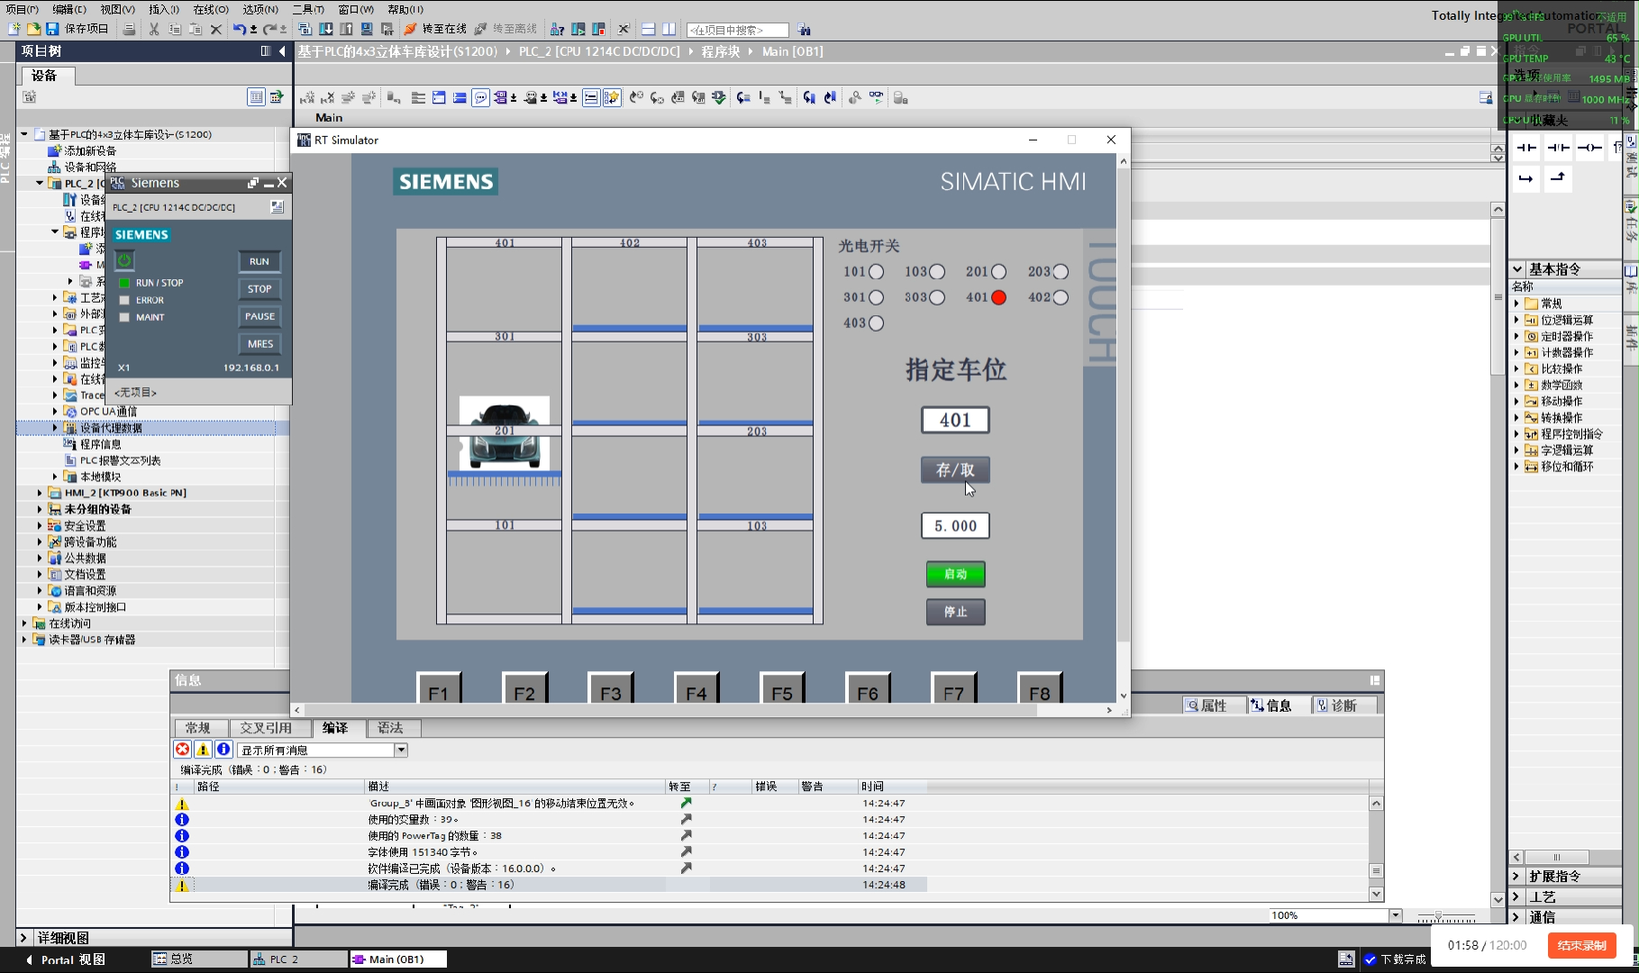Click the cut scissors icon
Viewport: 1639px width, 973px height.
pyautogui.click(x=154, y=29)
